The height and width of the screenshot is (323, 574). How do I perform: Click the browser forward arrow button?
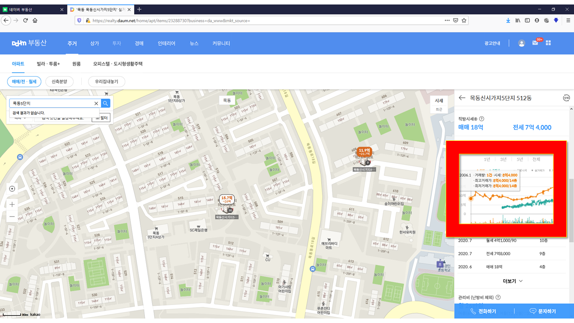(16, 20)
